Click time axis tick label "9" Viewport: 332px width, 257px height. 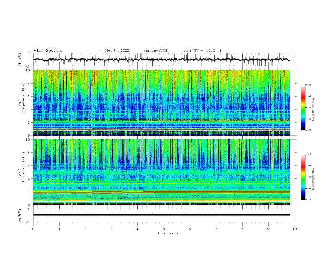[268, 229]
